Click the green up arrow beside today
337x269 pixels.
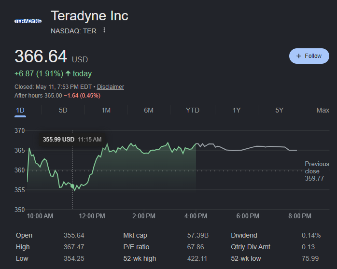pos(68,73)
